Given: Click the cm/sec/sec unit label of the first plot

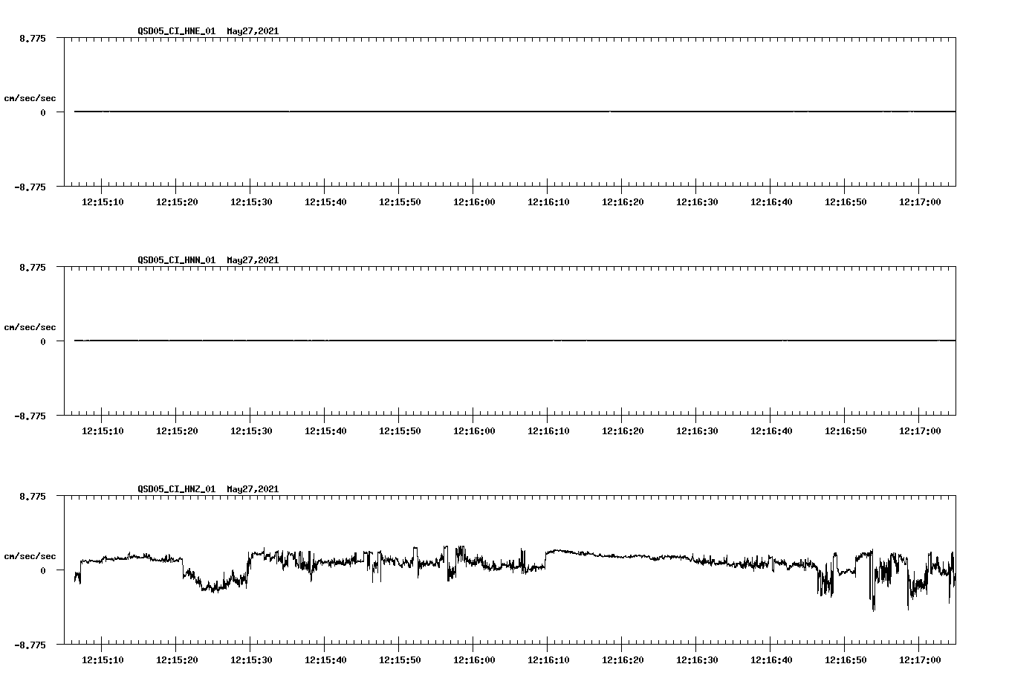Looking at the screenshot, I should click(x=30, y=97).
